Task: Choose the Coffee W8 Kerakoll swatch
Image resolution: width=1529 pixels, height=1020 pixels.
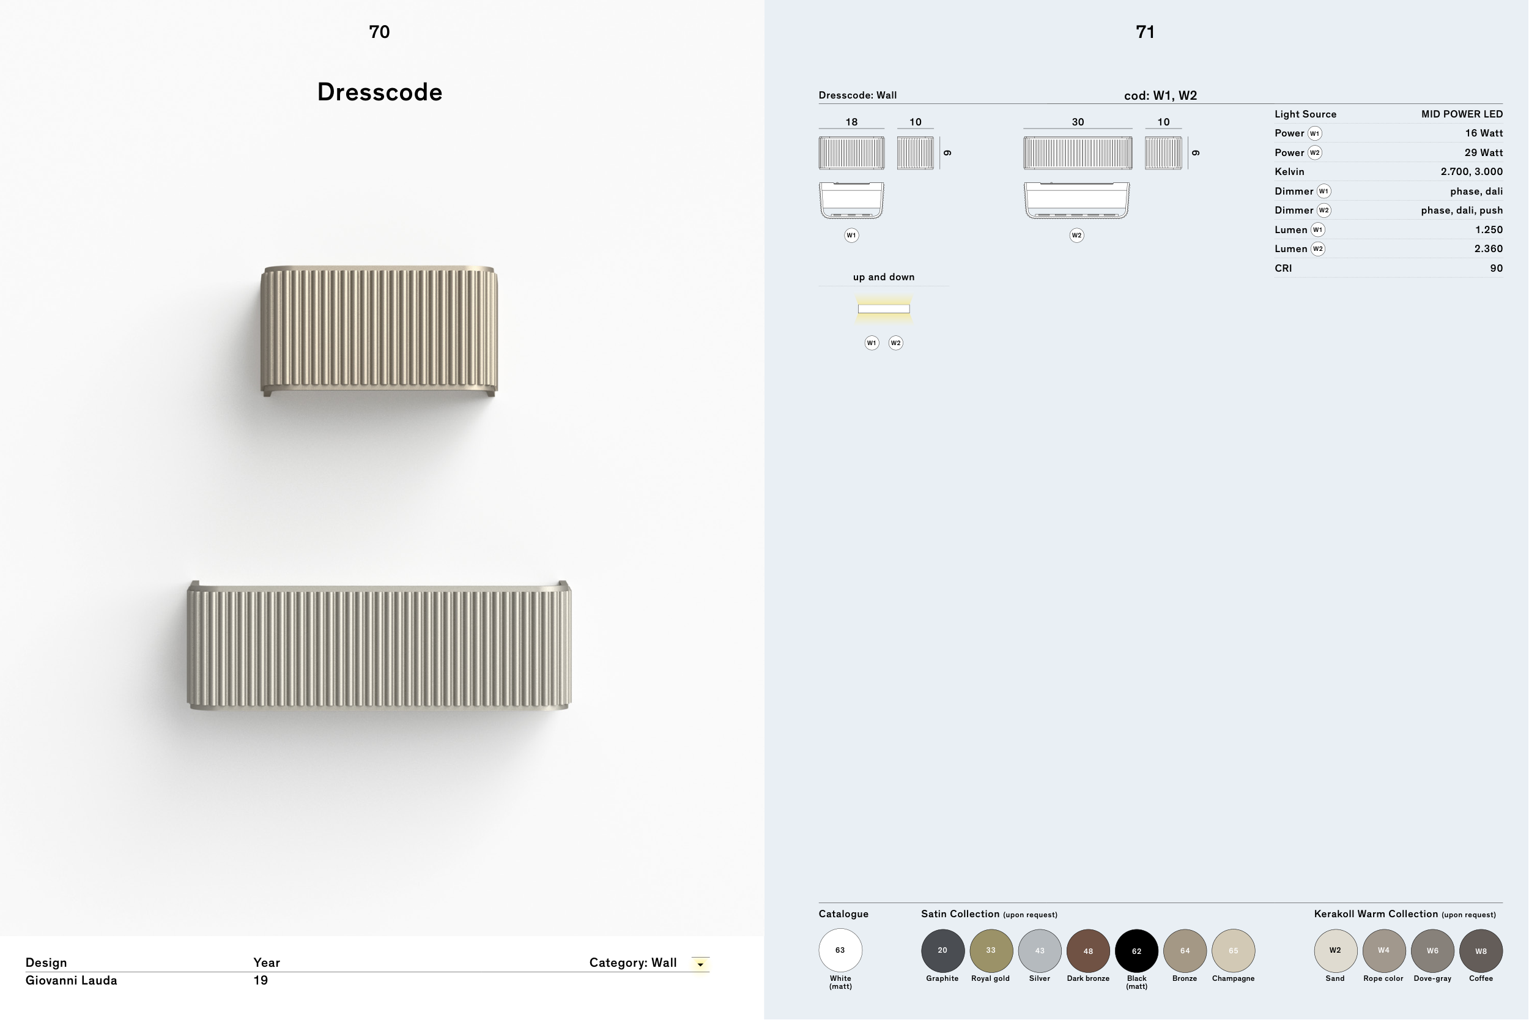Action: tap(1481, 950)
